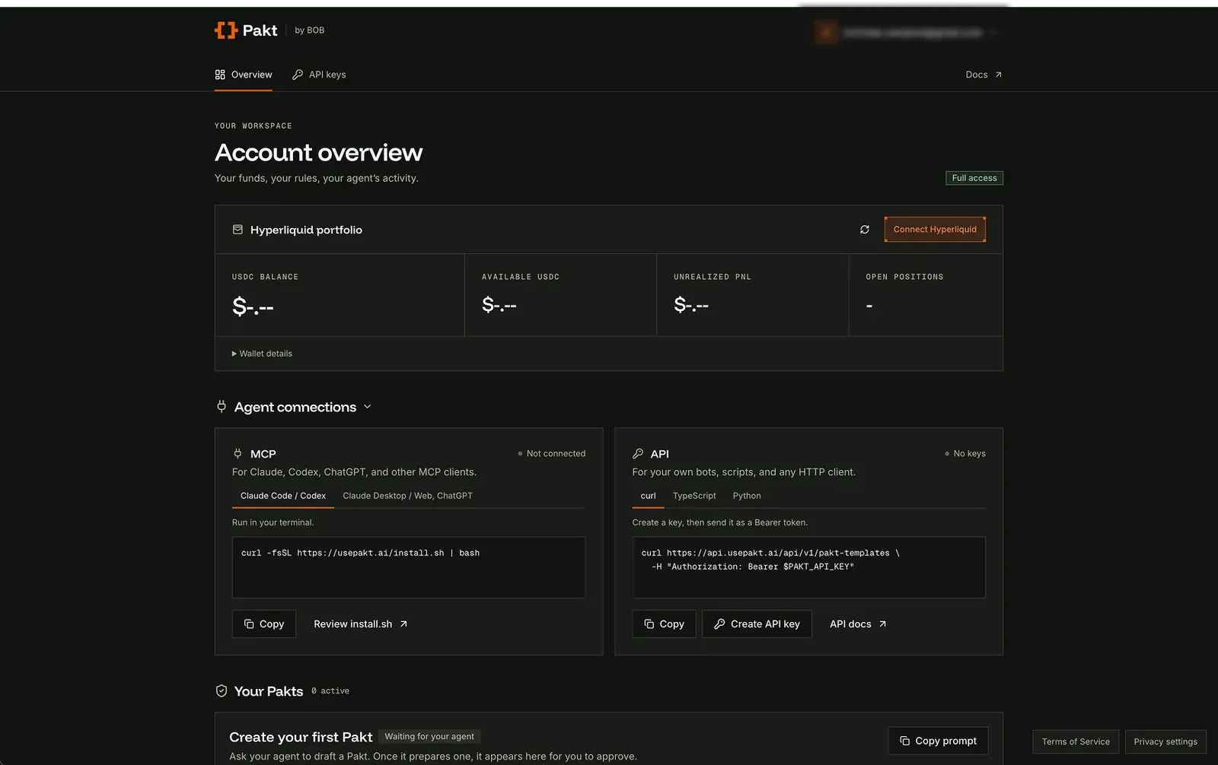Open Privacy settings
The width and height of the screenshot is (1218, 765).
click(1165, 741)
